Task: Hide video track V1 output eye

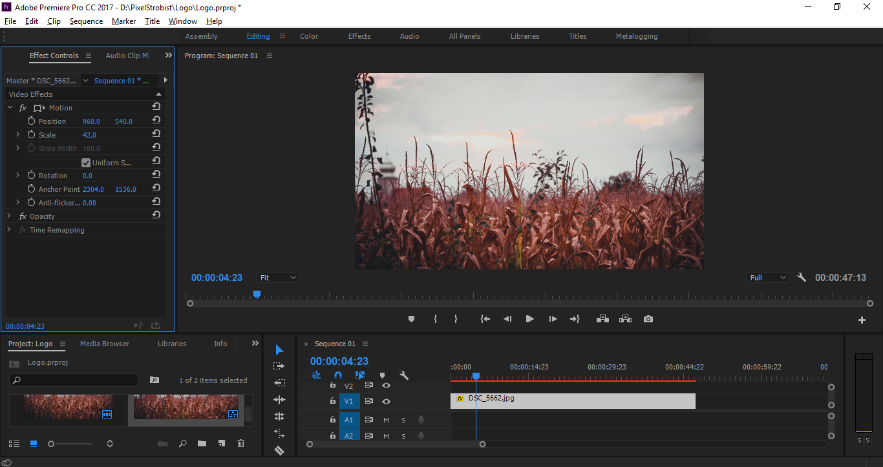Action: [x=387, y=402]
